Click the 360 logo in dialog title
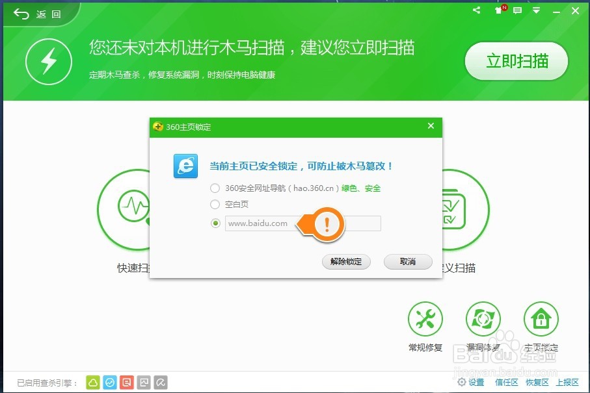 (157, 127)
